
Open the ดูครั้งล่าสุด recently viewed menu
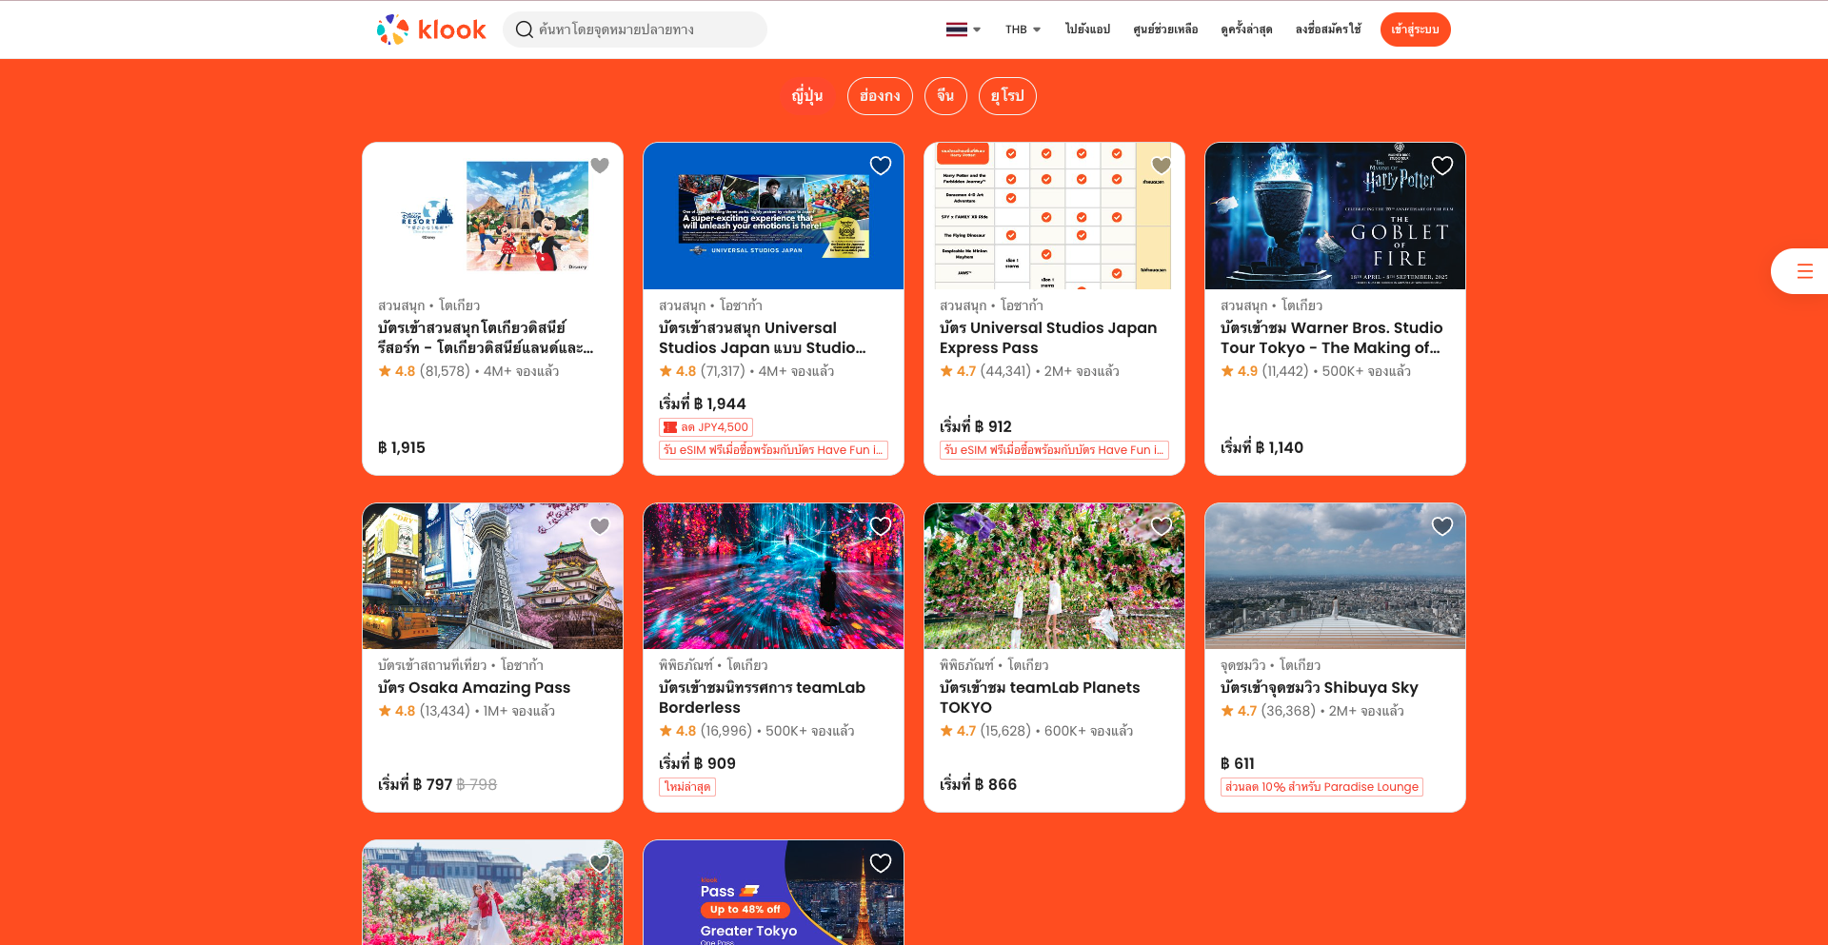(x=1246, y=30)
